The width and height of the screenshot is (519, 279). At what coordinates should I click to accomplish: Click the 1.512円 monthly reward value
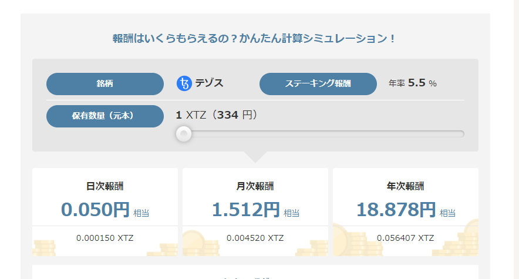246,210
